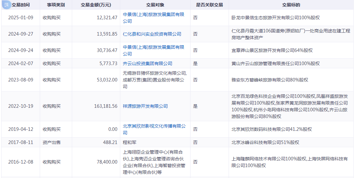This screenshot has width=355, height=178.
Task: Click amount 13,591.85
Action: tap(107, 34)
